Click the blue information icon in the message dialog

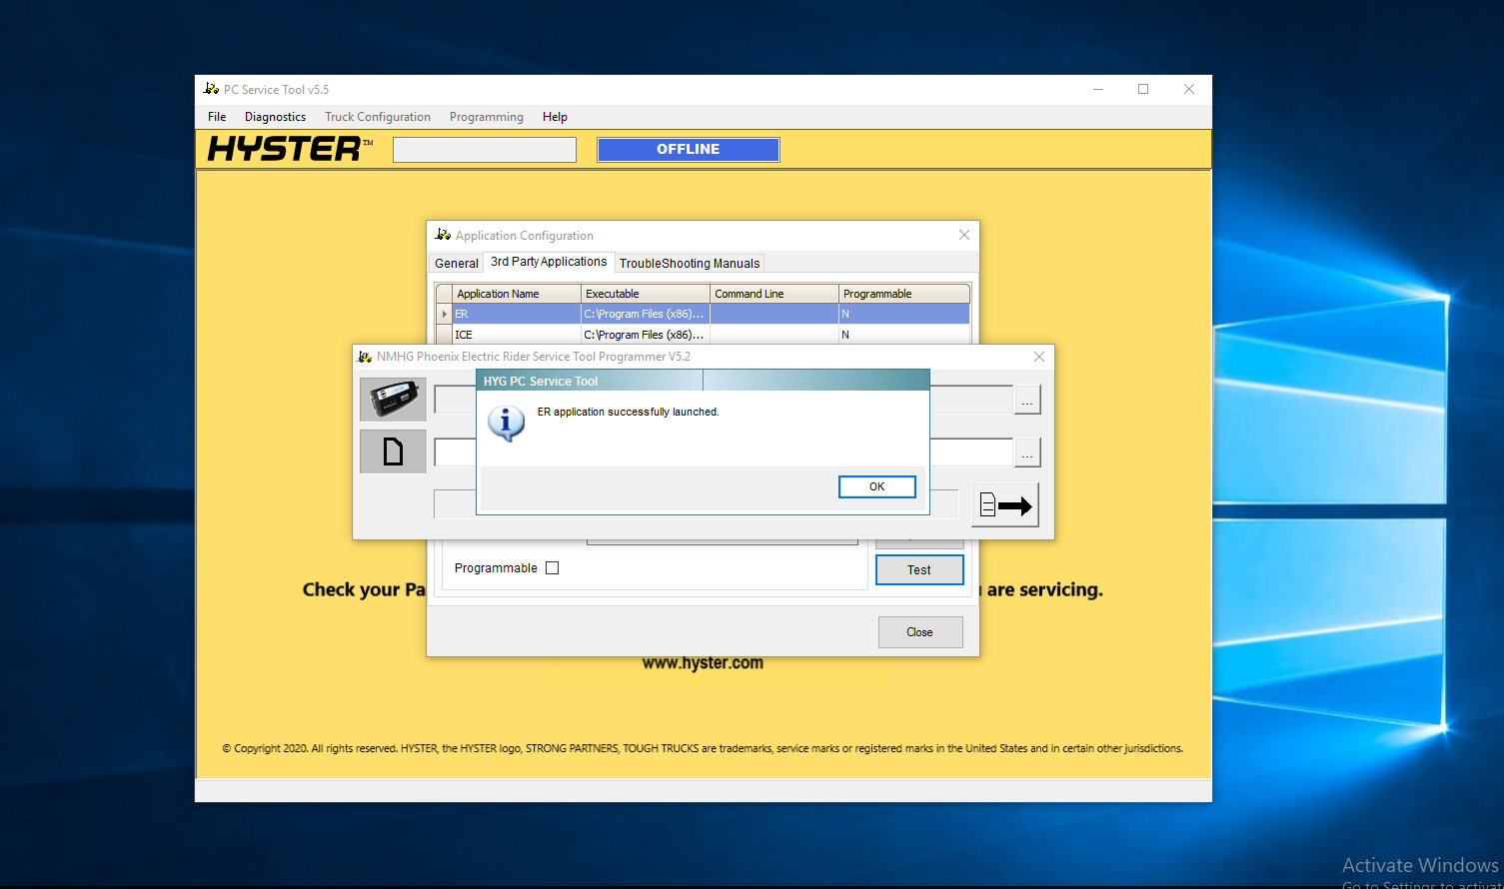point(506,424)
